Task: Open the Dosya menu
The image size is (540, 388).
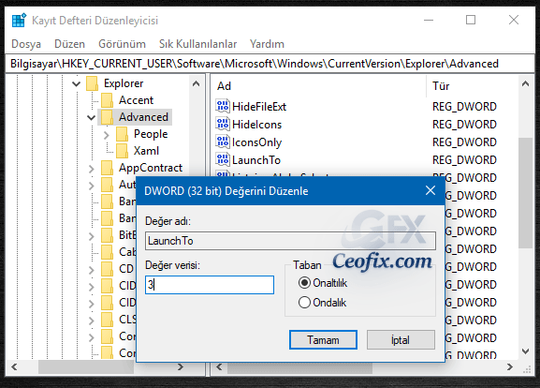Action: click(x=26, y=44)
